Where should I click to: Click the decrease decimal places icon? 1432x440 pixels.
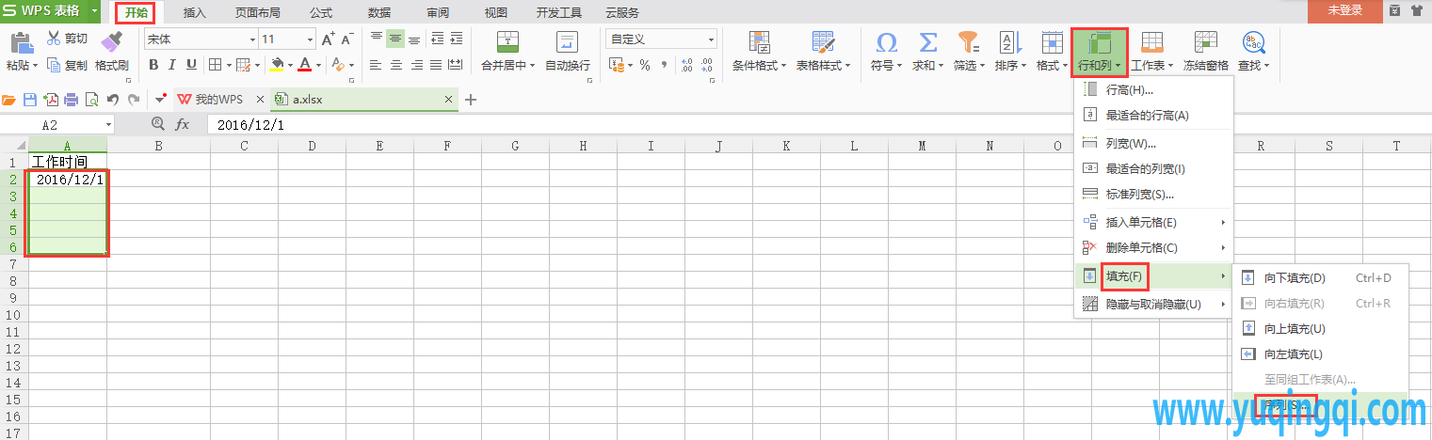pos(708,65)
